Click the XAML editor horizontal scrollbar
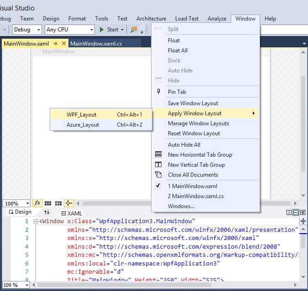The width and height of the screenshot is (308, 291). tap(124, 285)
